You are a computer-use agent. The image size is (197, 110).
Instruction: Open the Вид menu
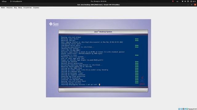coord(15,8)
